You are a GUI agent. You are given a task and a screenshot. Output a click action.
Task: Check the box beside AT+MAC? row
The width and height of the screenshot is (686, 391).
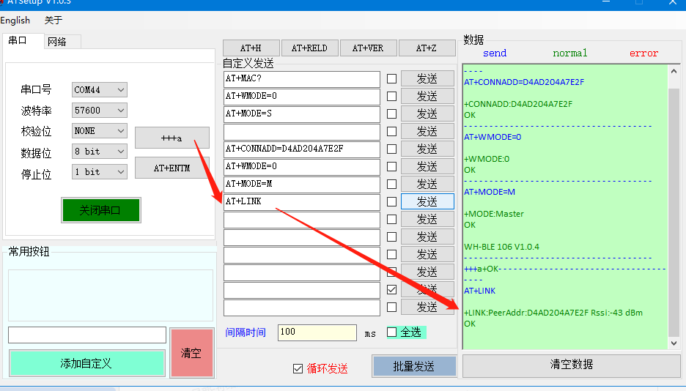391,78
